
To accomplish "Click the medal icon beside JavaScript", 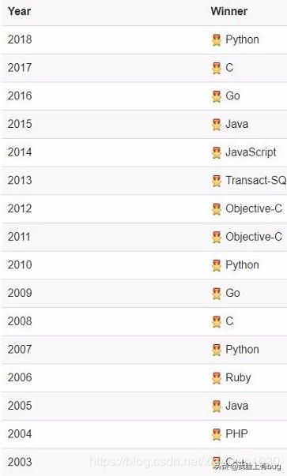I will [217, 152].
